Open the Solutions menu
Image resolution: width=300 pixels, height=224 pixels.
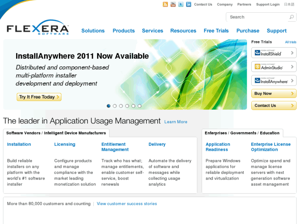tap(93, 31)
